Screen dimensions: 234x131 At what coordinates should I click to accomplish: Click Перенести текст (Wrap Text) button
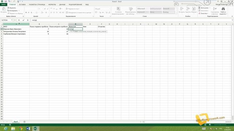[73, 9]
